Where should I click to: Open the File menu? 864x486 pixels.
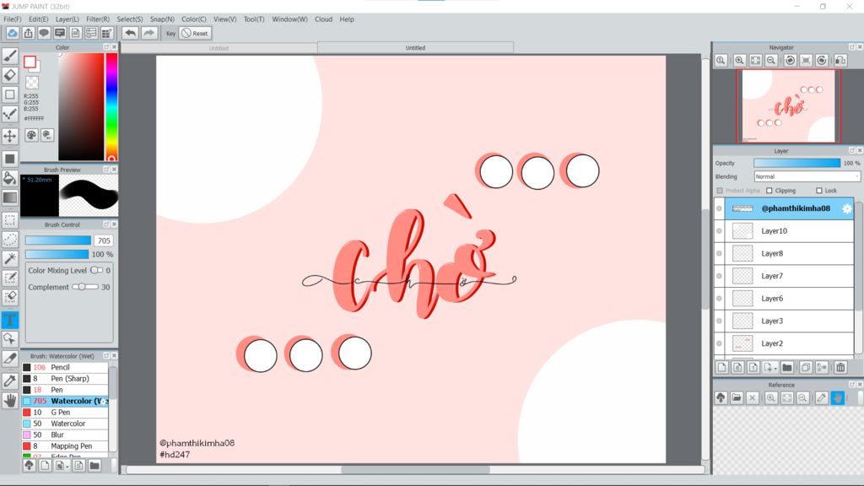(12, 19)
